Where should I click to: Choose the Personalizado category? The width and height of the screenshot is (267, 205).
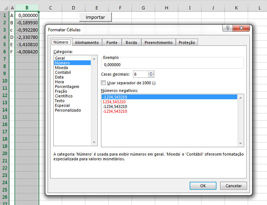68,110
